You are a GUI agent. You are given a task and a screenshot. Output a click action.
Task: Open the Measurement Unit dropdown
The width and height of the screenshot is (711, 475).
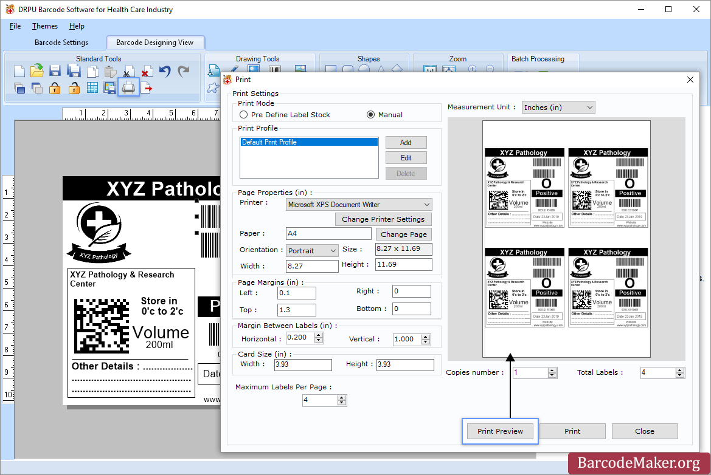[558, 108]
